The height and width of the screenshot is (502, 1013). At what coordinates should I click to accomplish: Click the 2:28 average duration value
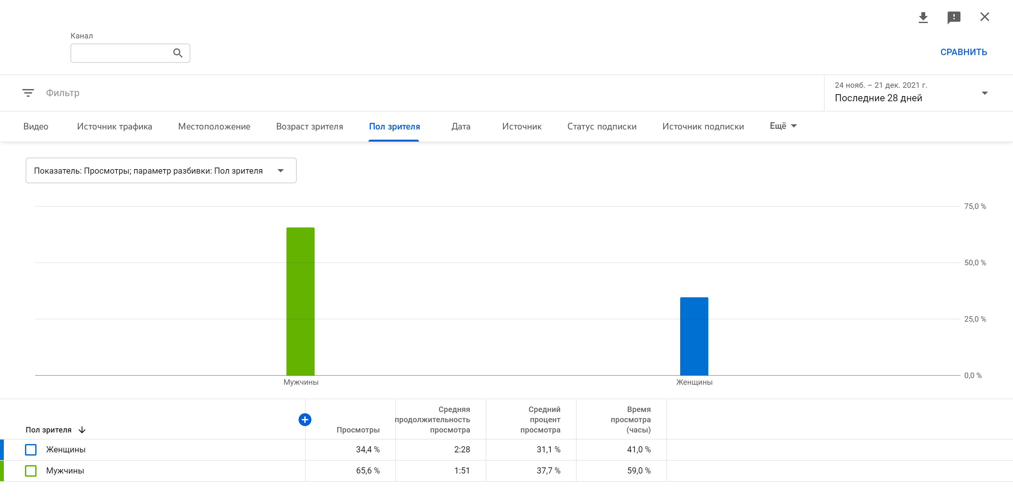(x=462, y=449)
